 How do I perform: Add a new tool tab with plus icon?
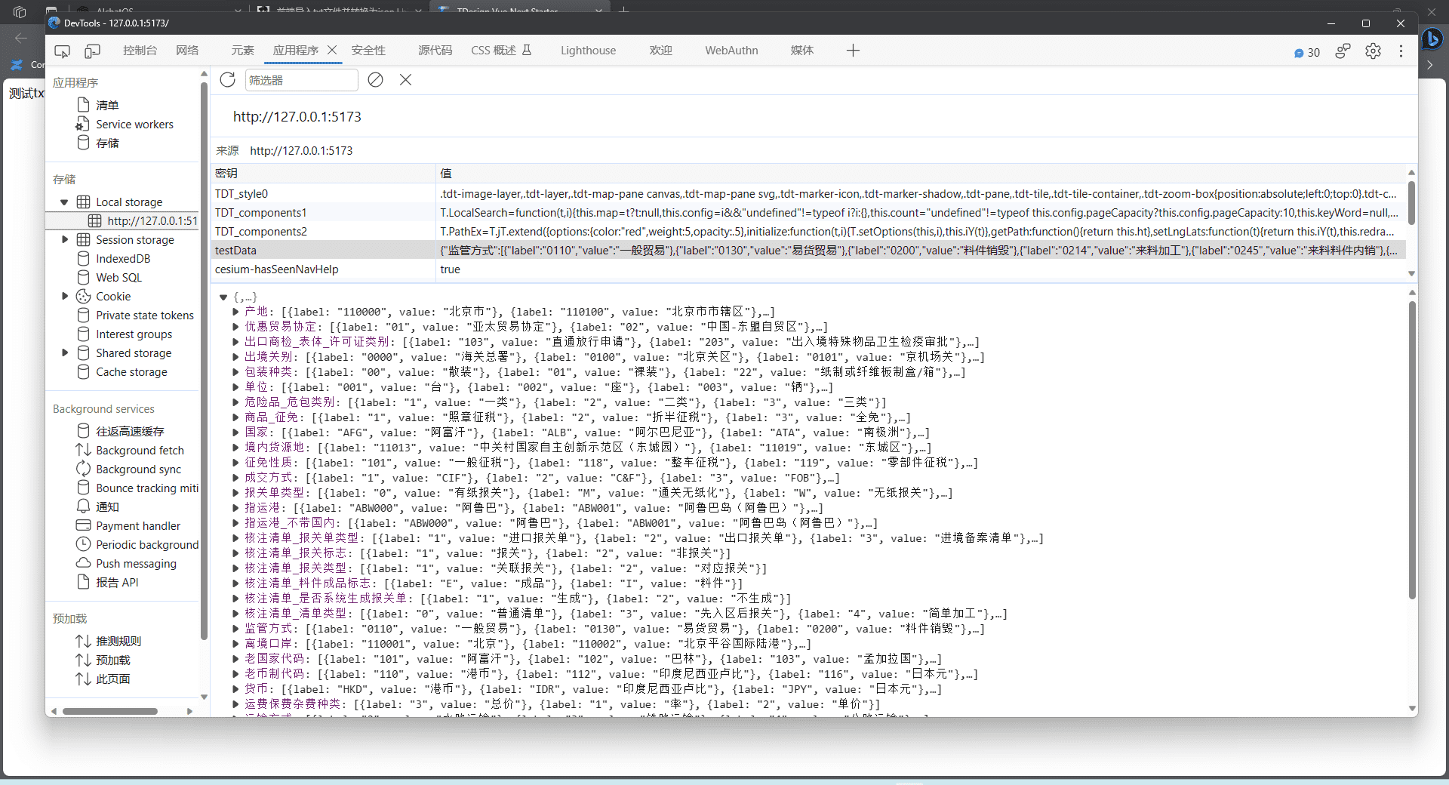pos(853,51)
